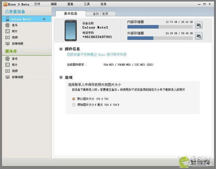The width and height of the screenshot is (216, 169).
Task: Open the 编辑 menu
Action: pos(54,4)
